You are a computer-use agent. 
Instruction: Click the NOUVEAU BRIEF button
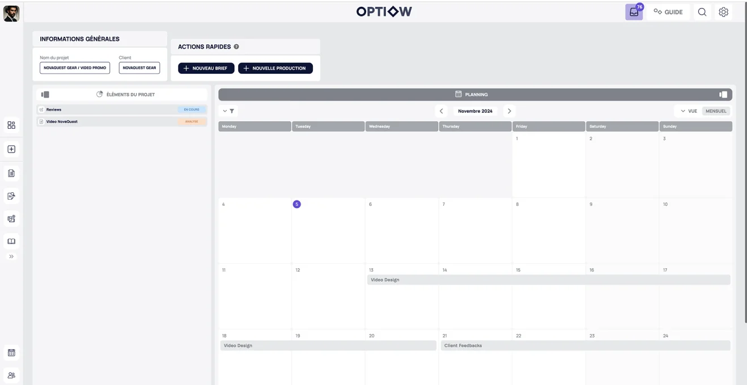click(206, 68)
